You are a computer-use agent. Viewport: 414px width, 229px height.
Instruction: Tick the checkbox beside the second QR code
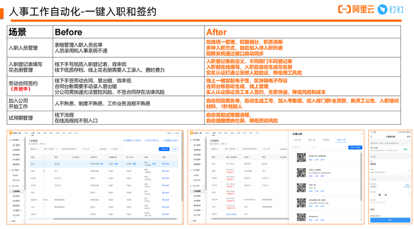[x=295, y=173]
